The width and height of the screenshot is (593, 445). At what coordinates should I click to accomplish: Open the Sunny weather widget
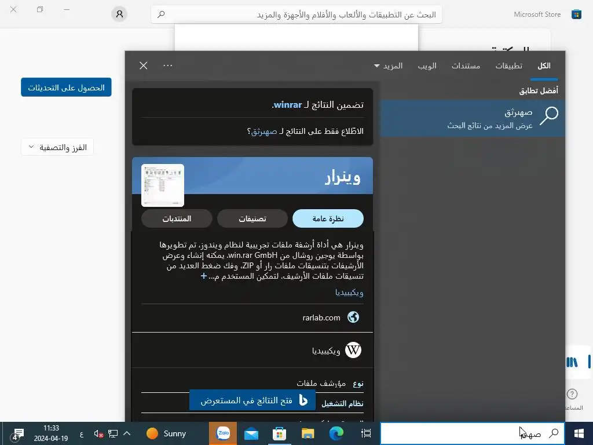(x=166, y=433)
